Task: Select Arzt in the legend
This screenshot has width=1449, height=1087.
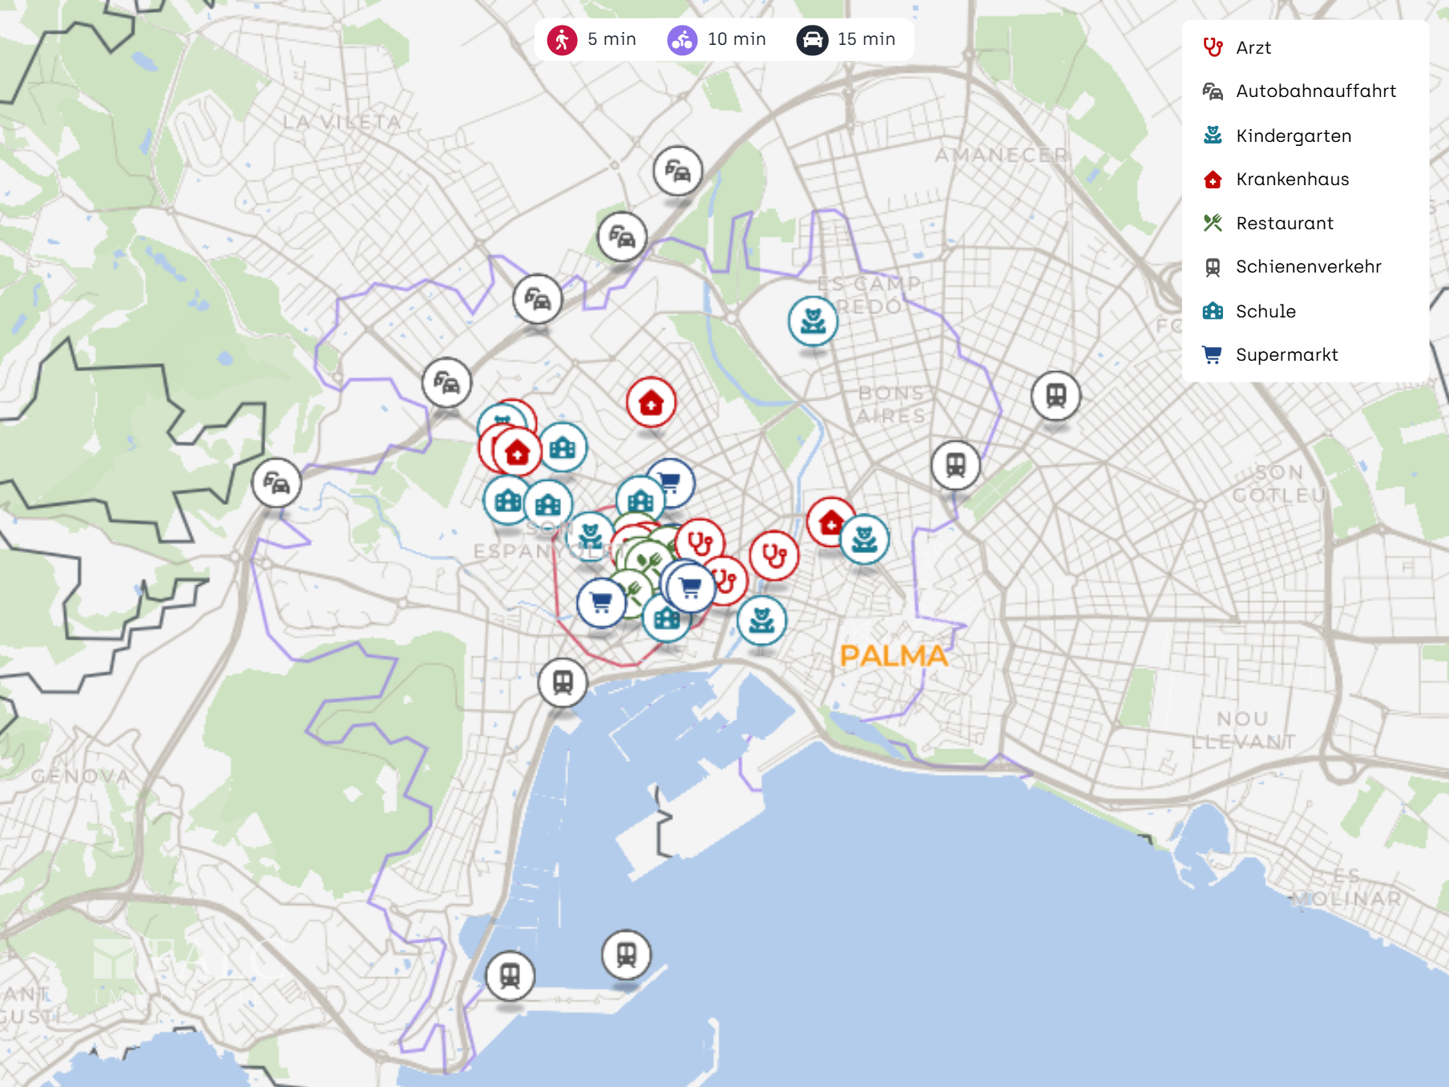Action: pos(1253,48)
